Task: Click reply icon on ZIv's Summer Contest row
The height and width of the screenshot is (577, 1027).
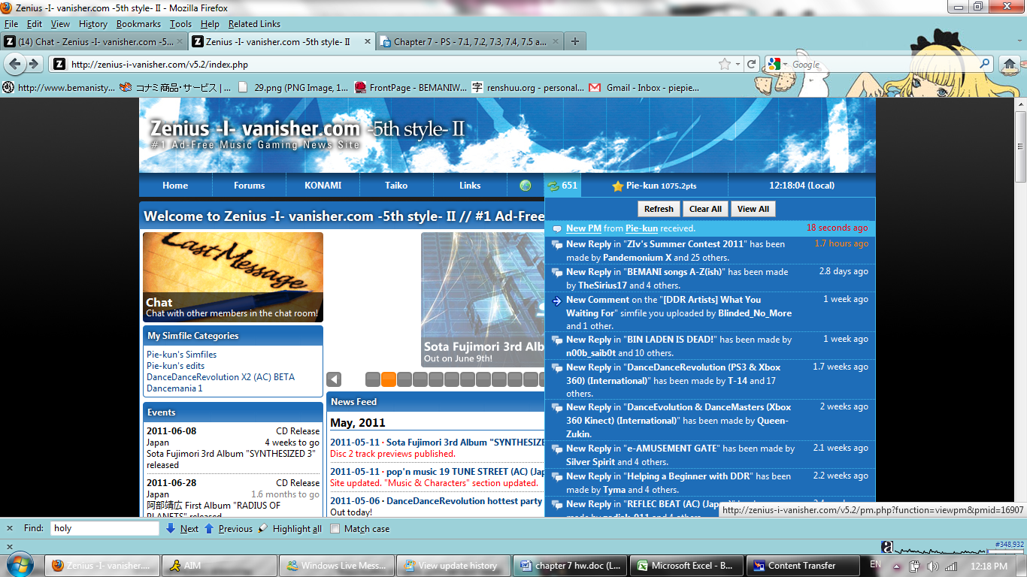Action: pos(557,245)
